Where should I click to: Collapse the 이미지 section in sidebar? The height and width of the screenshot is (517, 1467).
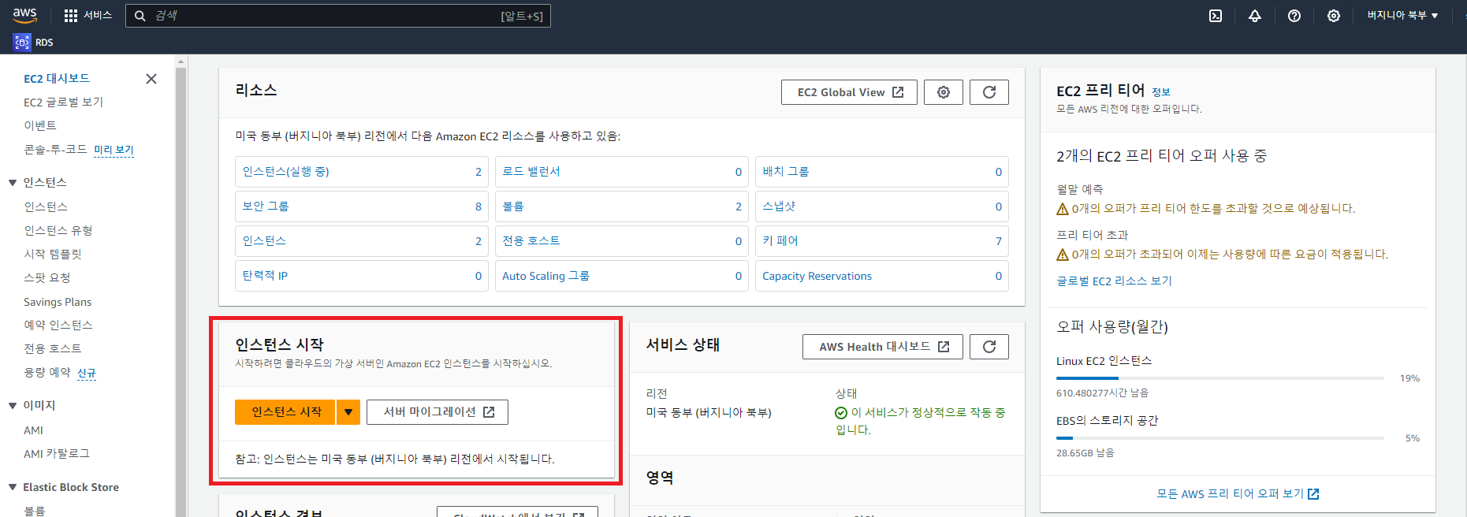13,406
